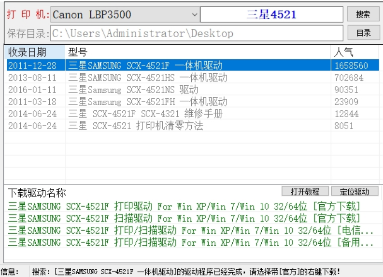Click the 打印/扫描驱动 备用 download link
Image resolution: width=383 pixels, height=277 pixels.
point(191,242)
